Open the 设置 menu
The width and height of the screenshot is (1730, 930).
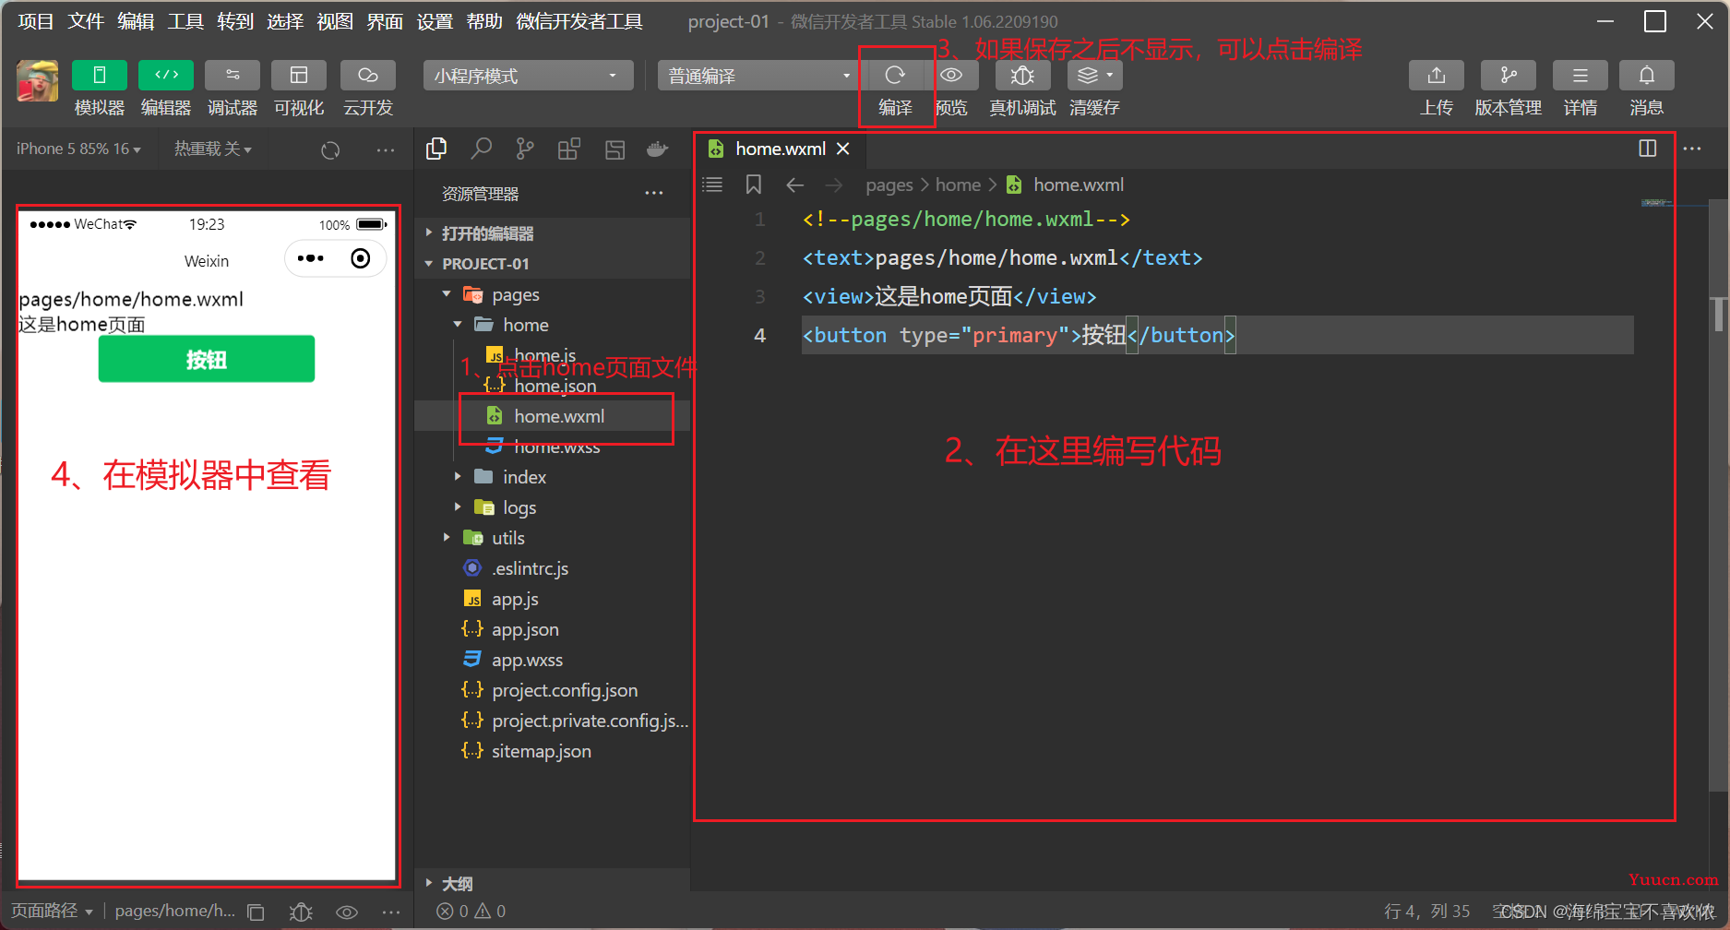click(x=435, y=21)
